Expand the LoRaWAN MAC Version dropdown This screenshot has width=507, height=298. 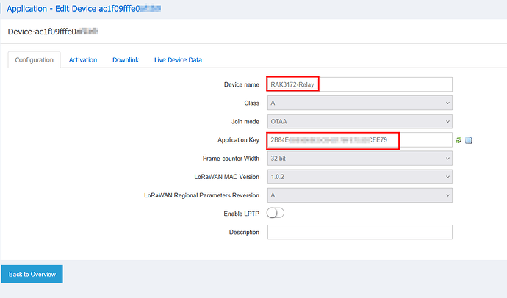[359, 177]
